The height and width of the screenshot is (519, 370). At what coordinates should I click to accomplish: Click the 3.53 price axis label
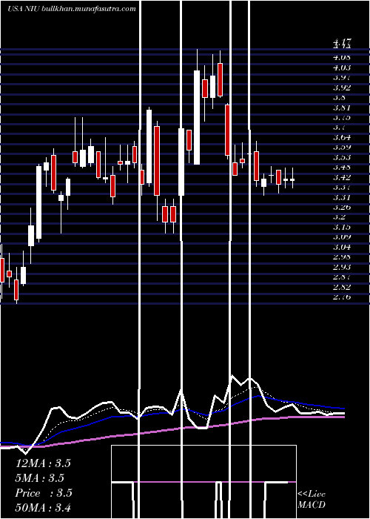(342, 157)
